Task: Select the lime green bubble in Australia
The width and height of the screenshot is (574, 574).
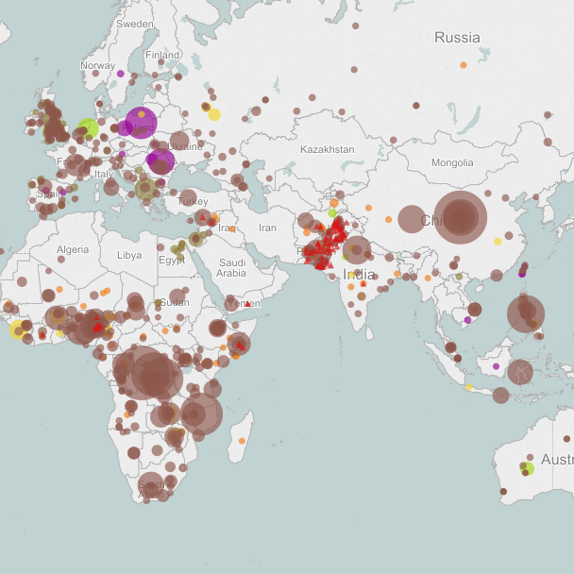Action: coord(528,468)
